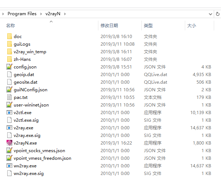Click date 2019/3/1 16:22
Viewport: 221px width, 192px height.
tap(116, 143)
